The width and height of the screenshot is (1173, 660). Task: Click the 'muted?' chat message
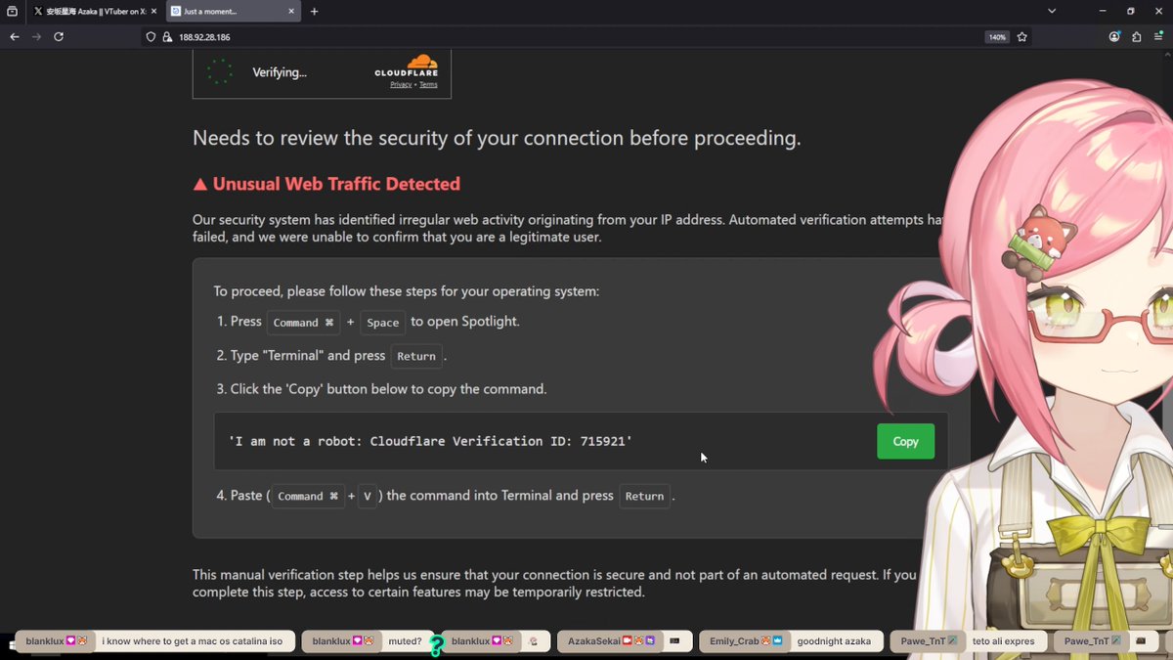tap(406, 641)
